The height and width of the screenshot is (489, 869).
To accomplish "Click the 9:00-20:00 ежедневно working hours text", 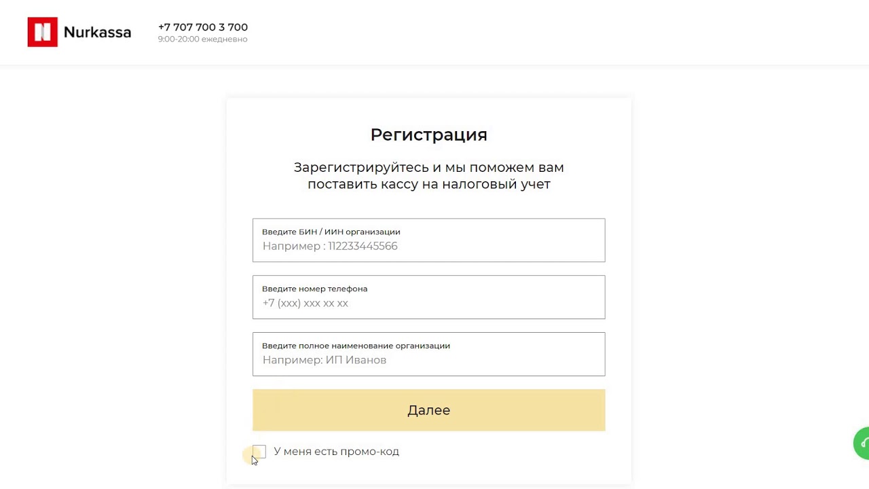I will (202, 39).
